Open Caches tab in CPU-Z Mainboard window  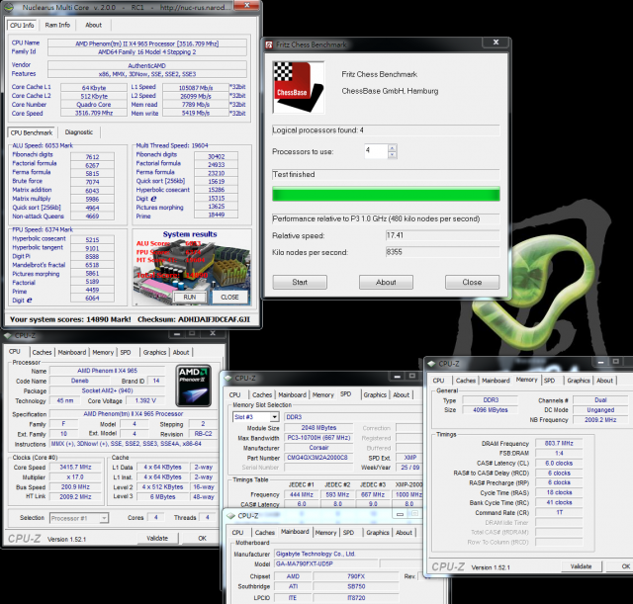[x=265, y=533]
